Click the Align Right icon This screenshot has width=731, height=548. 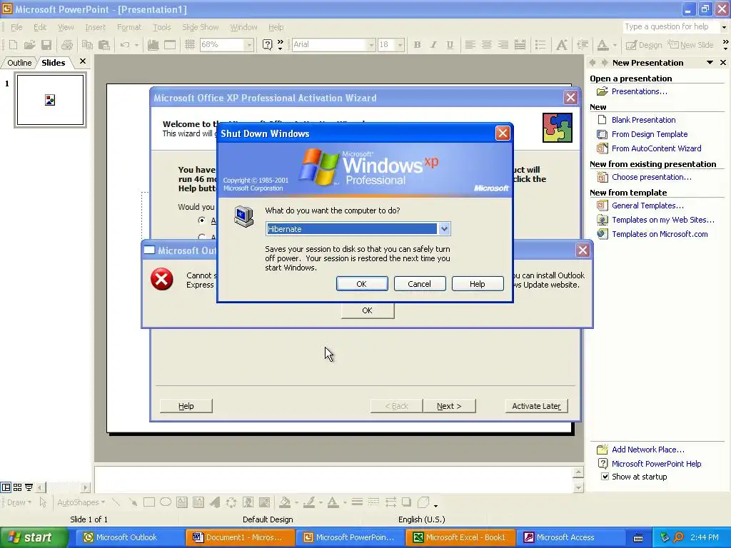click(x=503, y=45)
